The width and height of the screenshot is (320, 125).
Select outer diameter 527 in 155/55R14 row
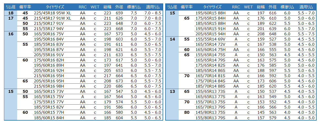click(273, 39)
